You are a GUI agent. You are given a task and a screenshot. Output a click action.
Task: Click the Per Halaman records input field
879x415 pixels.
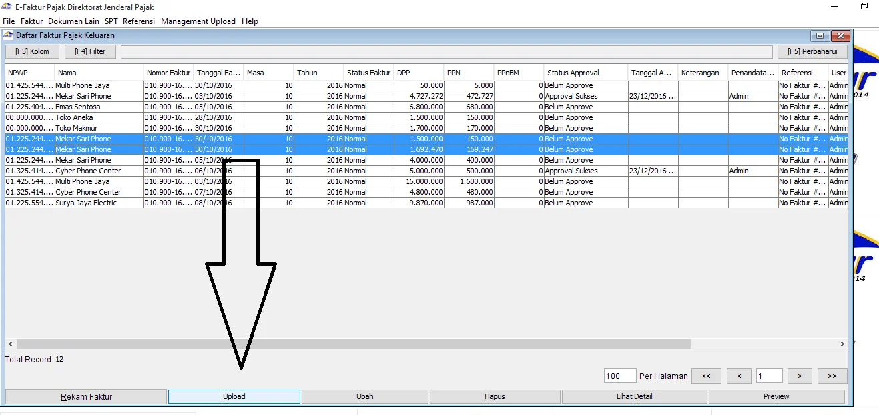[619, 376]
